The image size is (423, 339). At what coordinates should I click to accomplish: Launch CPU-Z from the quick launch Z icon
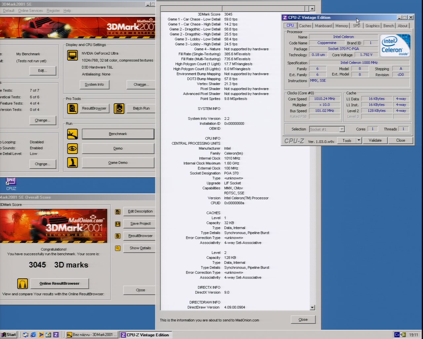[56, 335]
